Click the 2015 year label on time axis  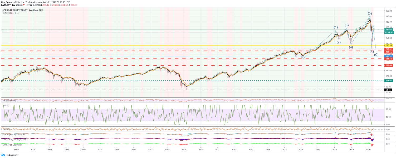(284, 150)
